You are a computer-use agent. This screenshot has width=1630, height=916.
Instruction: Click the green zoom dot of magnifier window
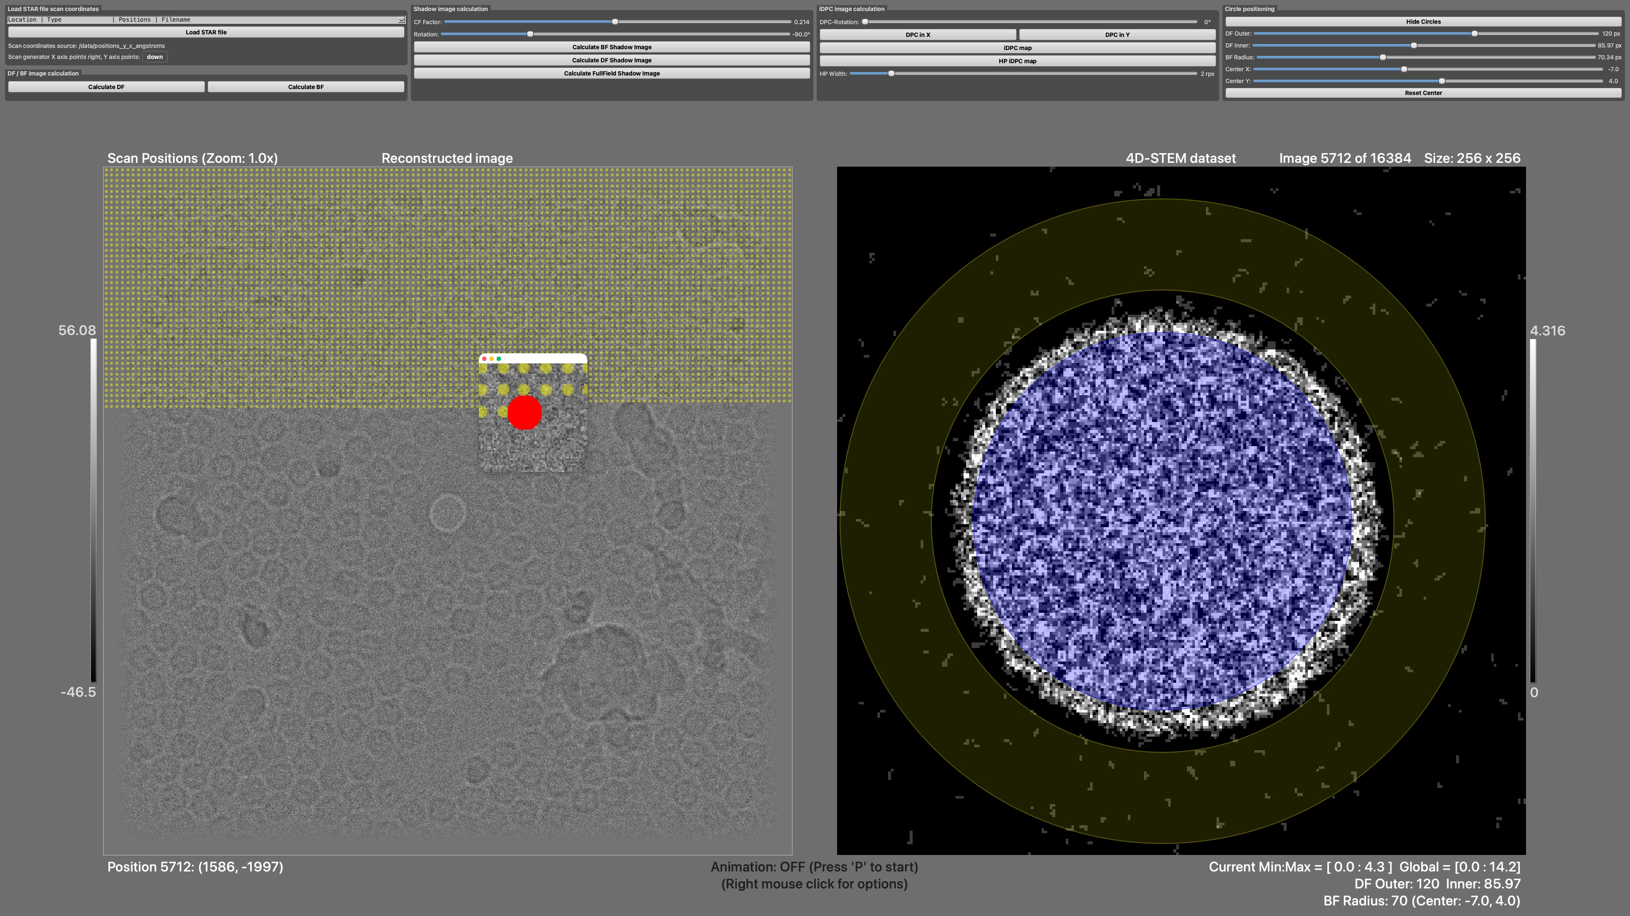pos(499,358)
